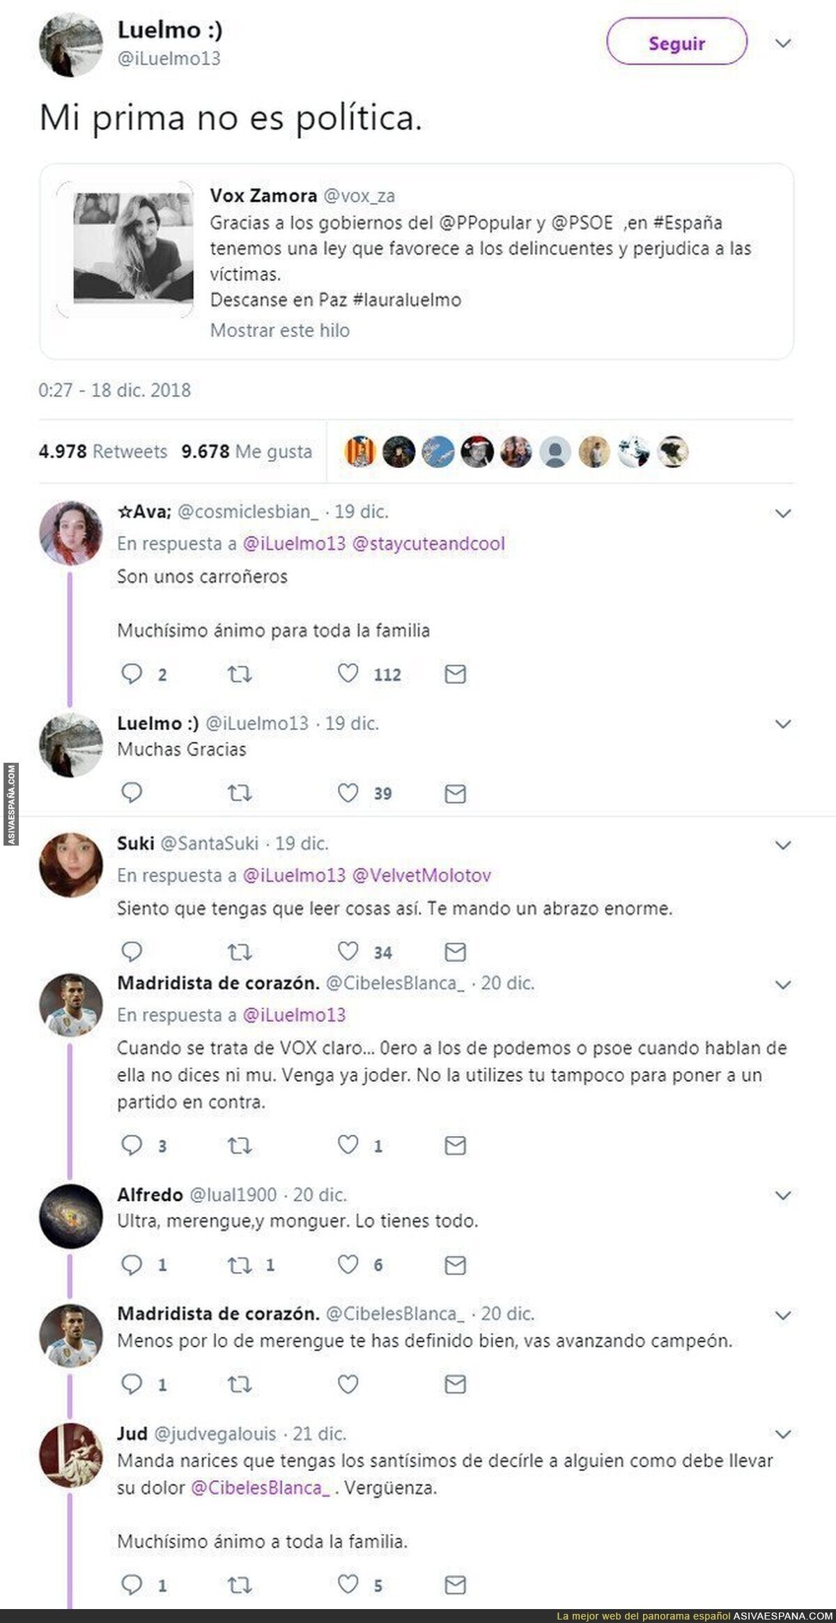The height and width of the screenshot is (1623, 836).
Task: Open the chevron menu on Suki's tweet
Action: (783, 845)
